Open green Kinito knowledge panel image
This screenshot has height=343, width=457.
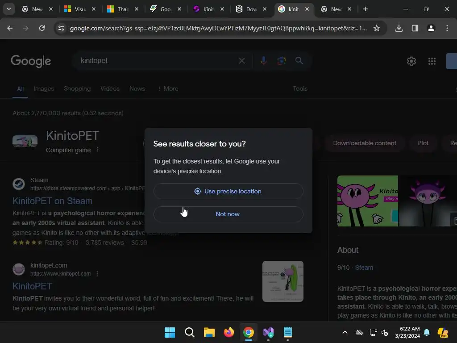(368, 201)
